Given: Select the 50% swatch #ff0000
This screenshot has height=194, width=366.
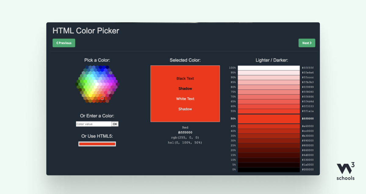Looking at the screenshot, I should tap(269, 119).
